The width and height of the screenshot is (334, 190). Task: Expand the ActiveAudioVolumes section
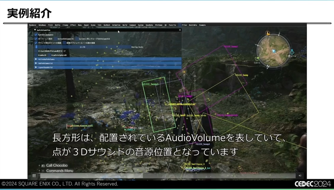point(108,59)
